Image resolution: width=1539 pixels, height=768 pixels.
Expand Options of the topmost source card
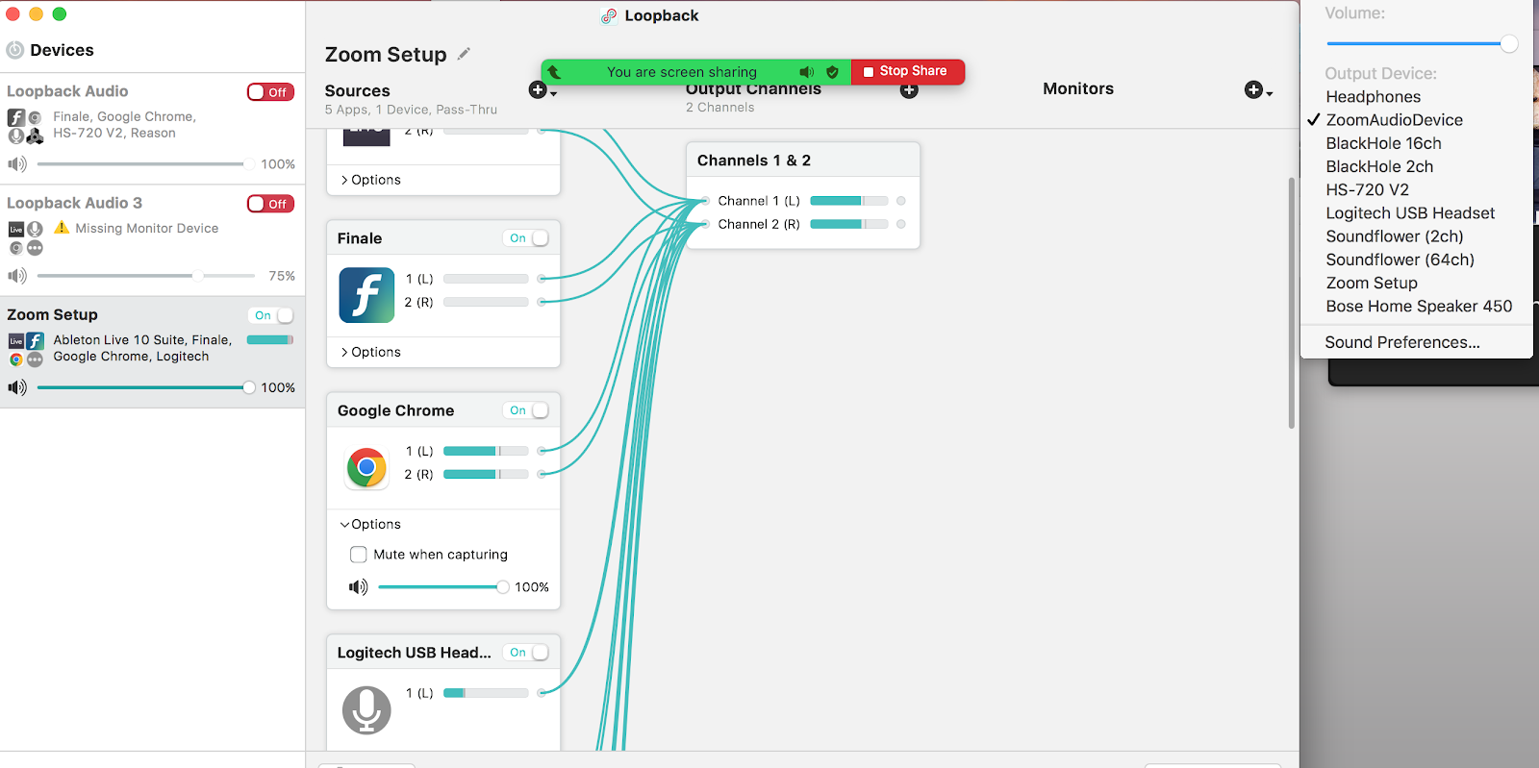pos(371,180)
